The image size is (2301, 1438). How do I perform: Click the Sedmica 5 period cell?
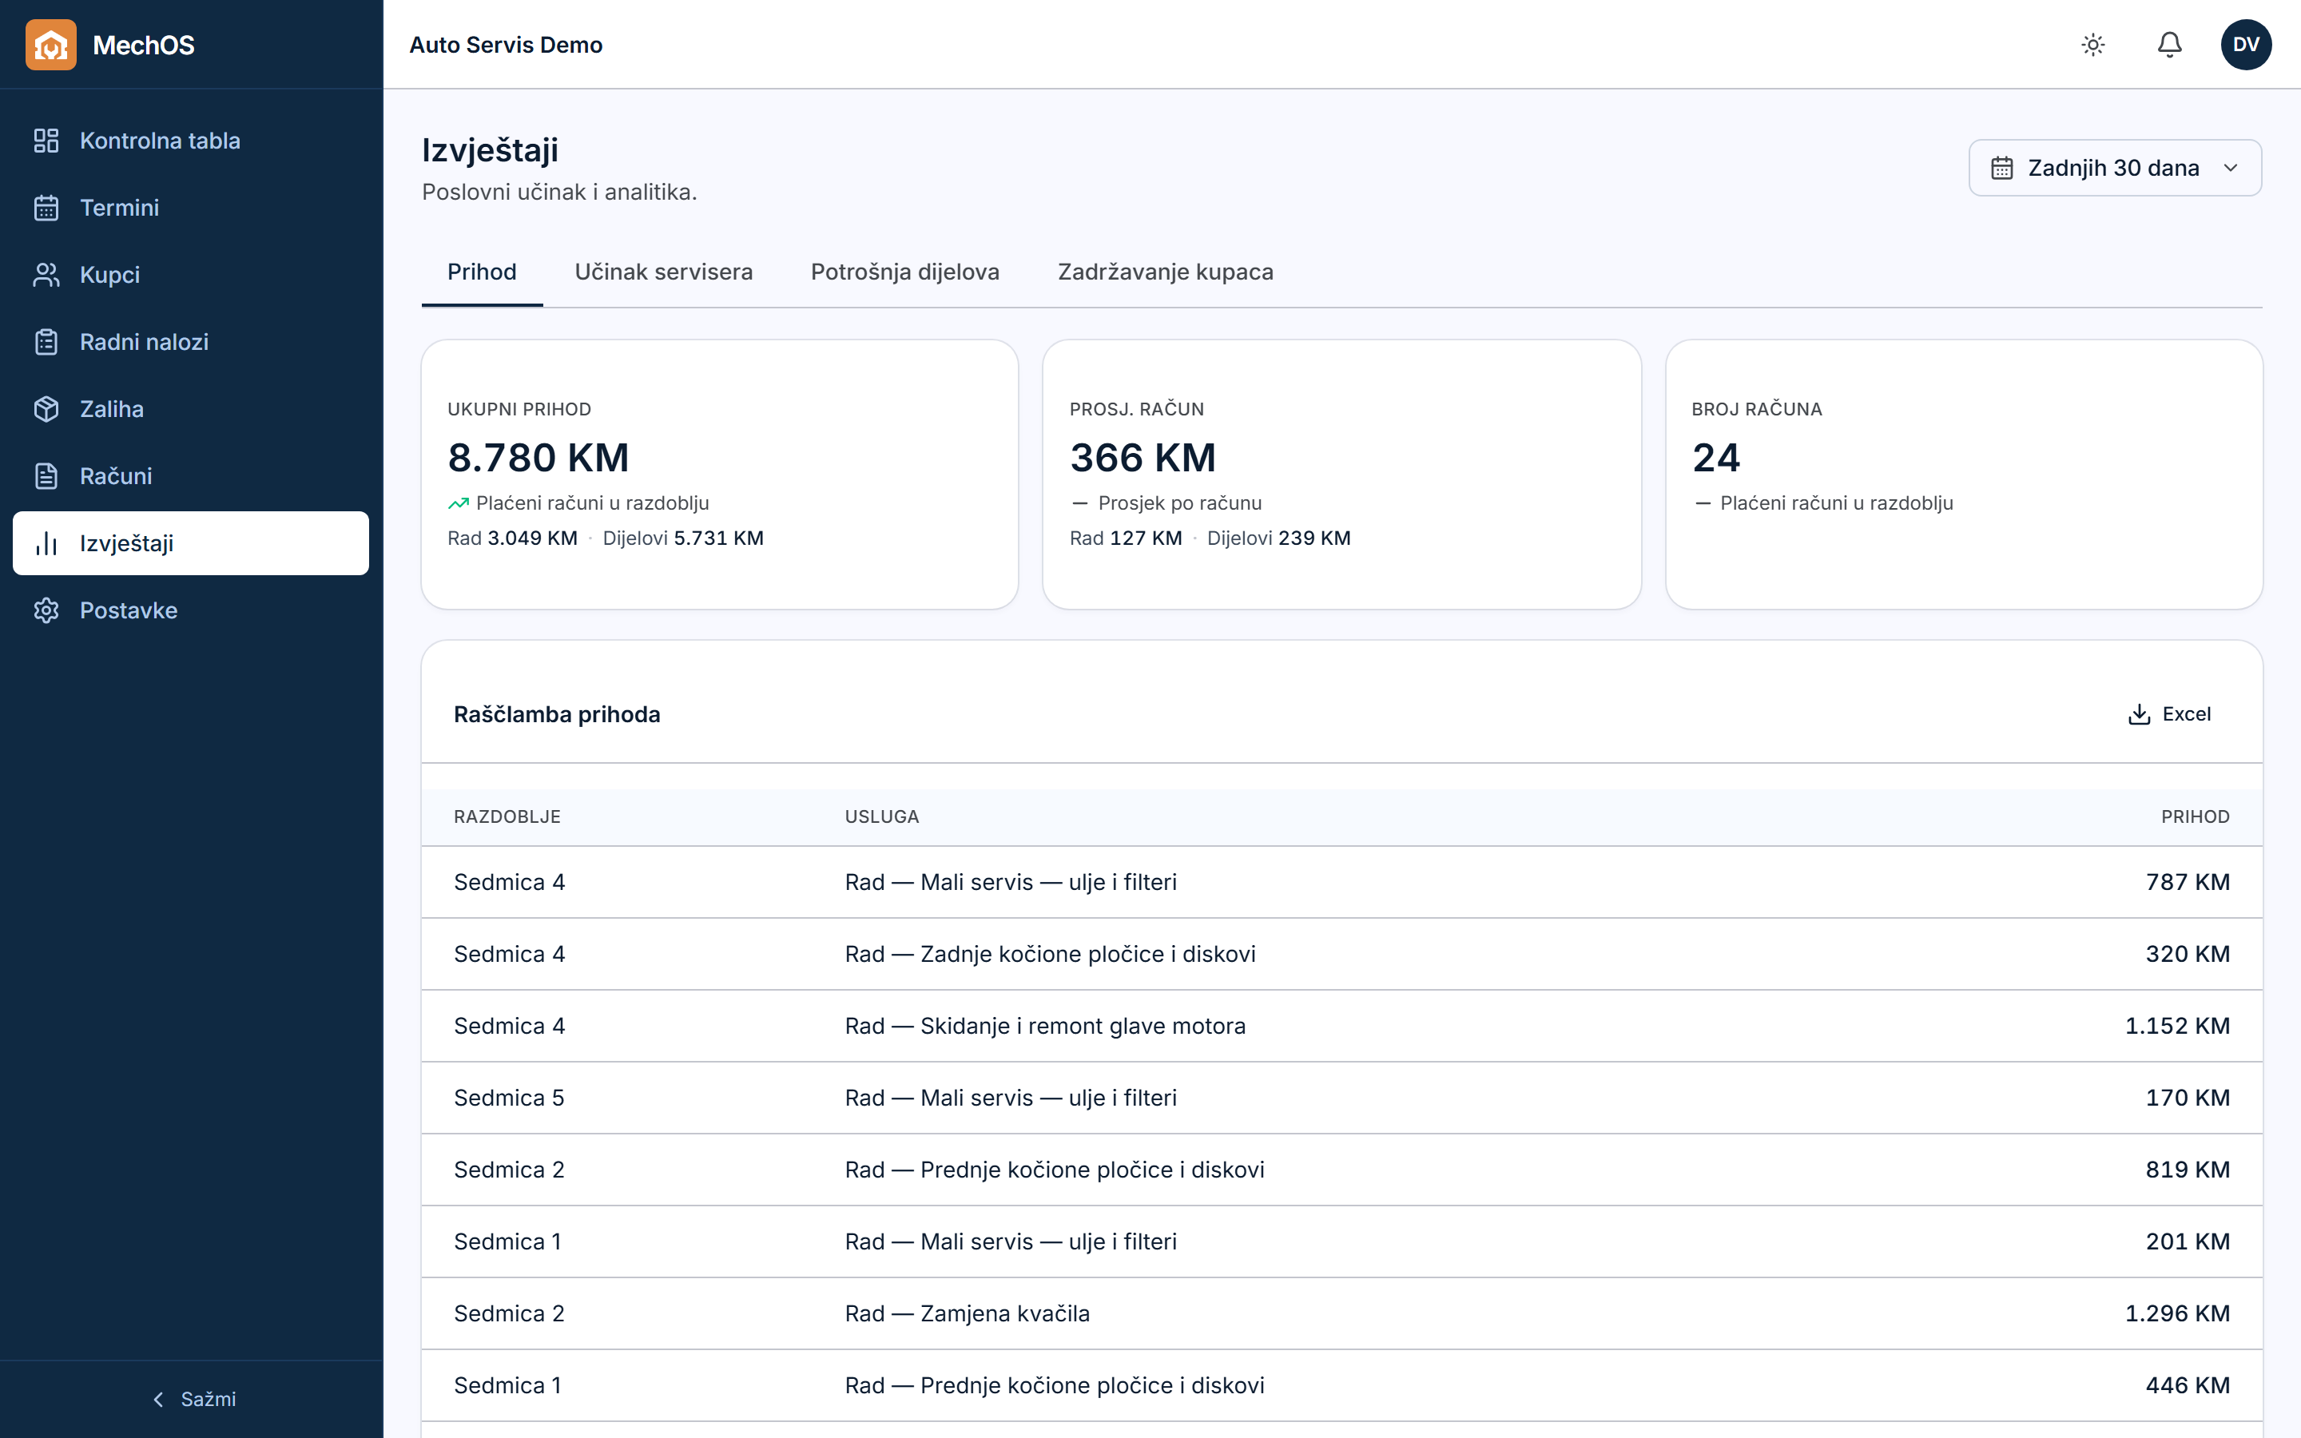click(x=509, y=1098)
